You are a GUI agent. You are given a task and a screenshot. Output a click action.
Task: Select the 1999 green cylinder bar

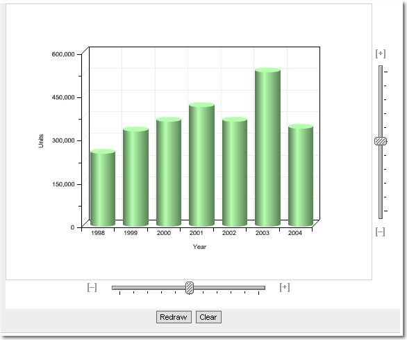[x=135, y=177]
